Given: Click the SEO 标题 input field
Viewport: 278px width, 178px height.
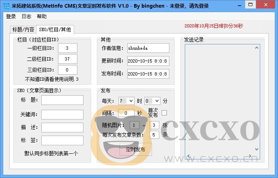Looking at the screenshot, I should (62, 100).
